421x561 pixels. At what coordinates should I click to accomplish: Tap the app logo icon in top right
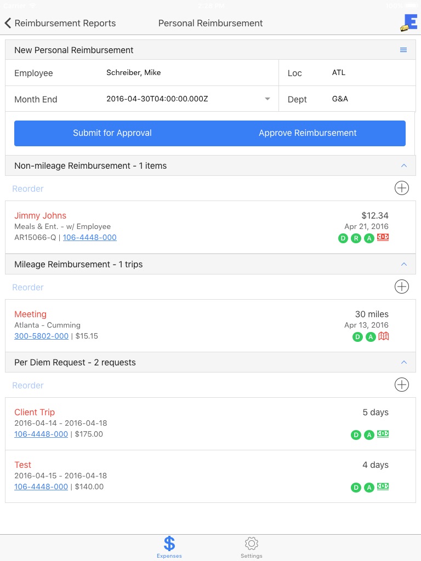click(x=409, y=22)
